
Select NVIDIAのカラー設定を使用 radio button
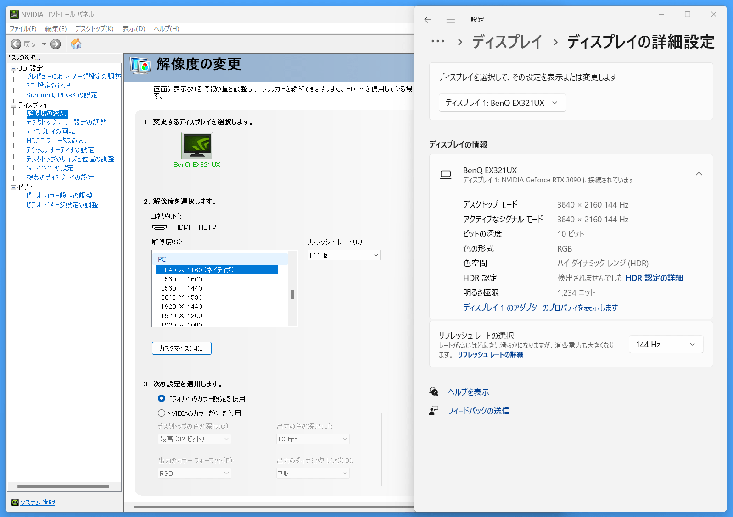tap(162, 413)
